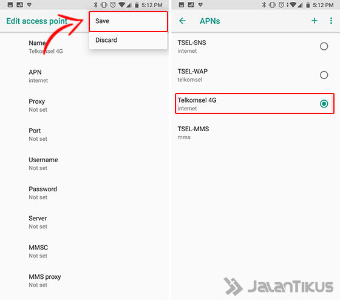Open the Telkomsel 4G APN entry
The image size is (340, 300).
(x=254, y=104)
